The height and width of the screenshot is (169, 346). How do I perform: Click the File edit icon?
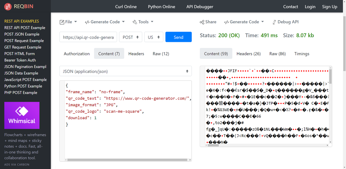[x=62, y=22]
